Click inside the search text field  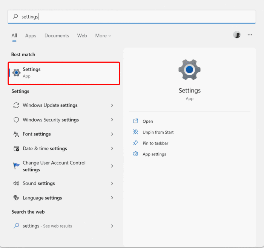tap(132, 17)
